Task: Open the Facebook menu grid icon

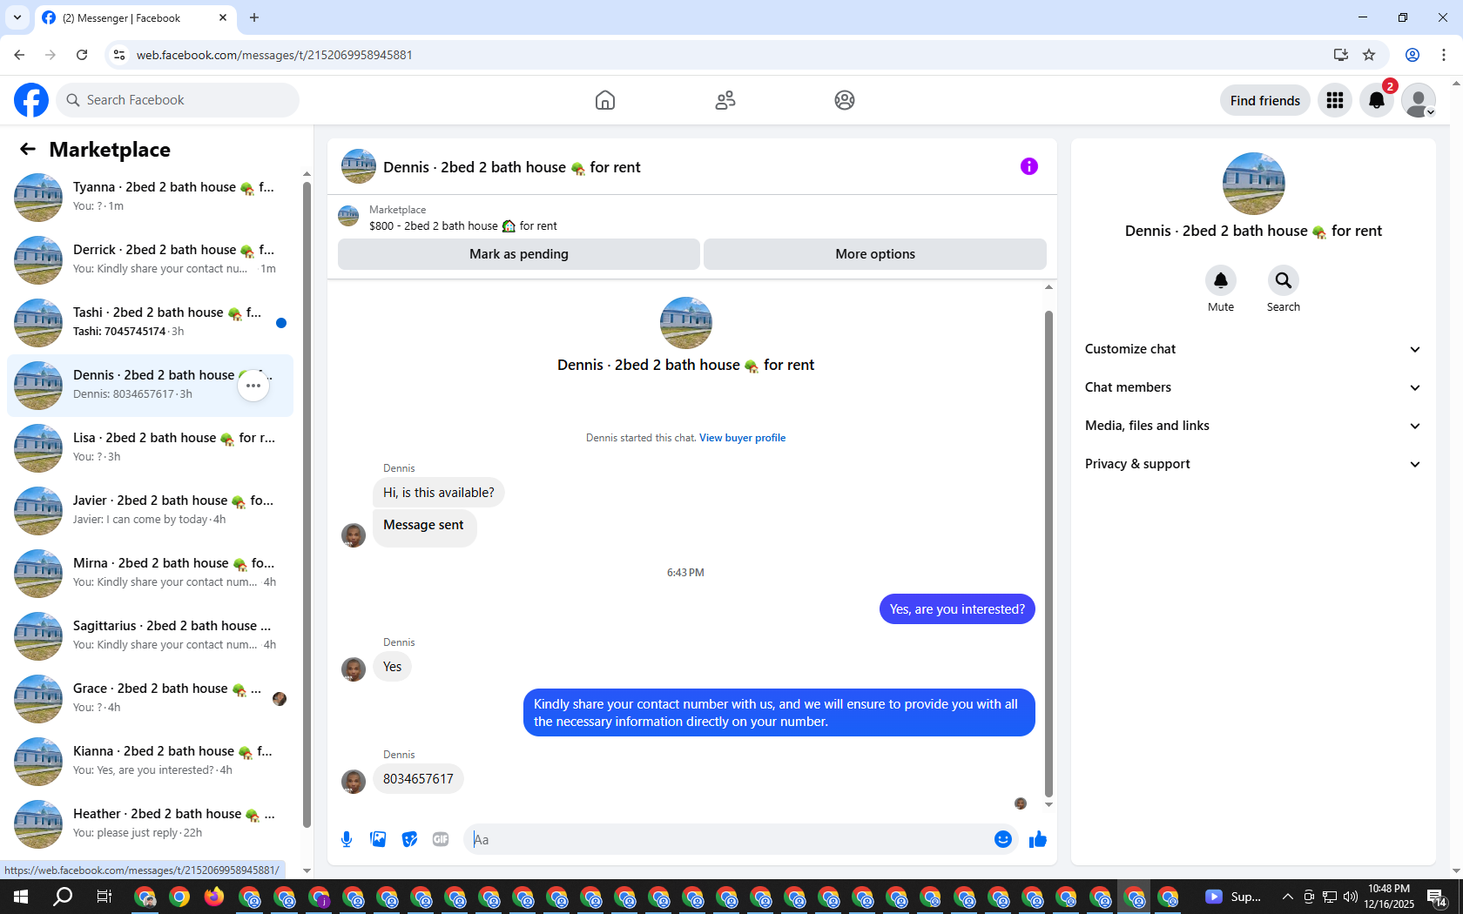Action: pyautogui.click(x=1335, y=100)
